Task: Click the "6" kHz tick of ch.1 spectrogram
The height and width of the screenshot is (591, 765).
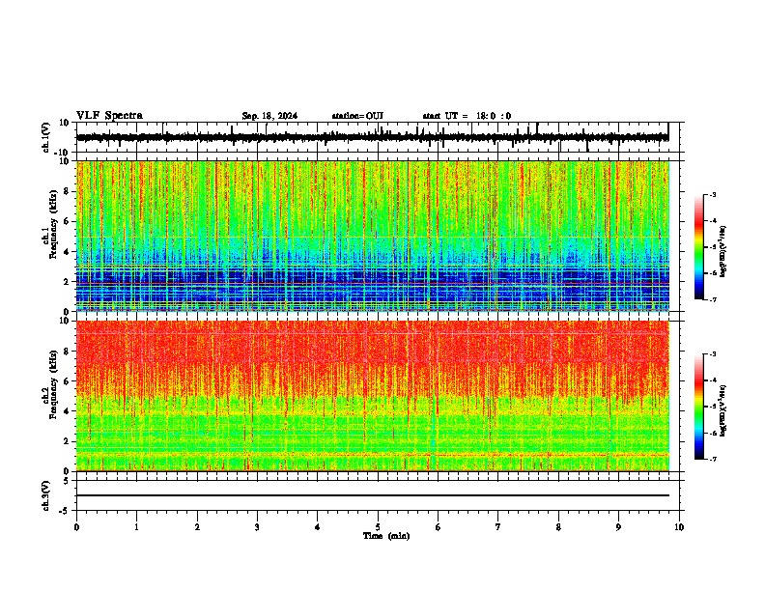Action: pyautogui.click(x=68, y=221)
